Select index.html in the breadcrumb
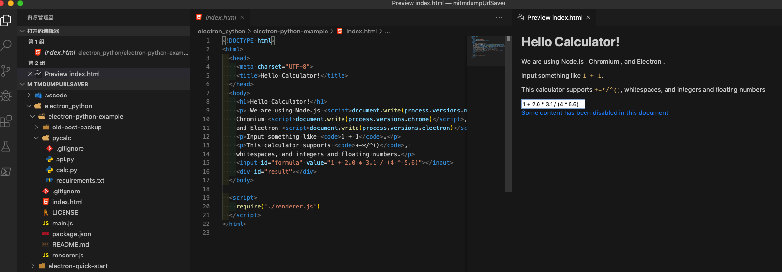The image size is (782, 272). click(x=361, y=31)
